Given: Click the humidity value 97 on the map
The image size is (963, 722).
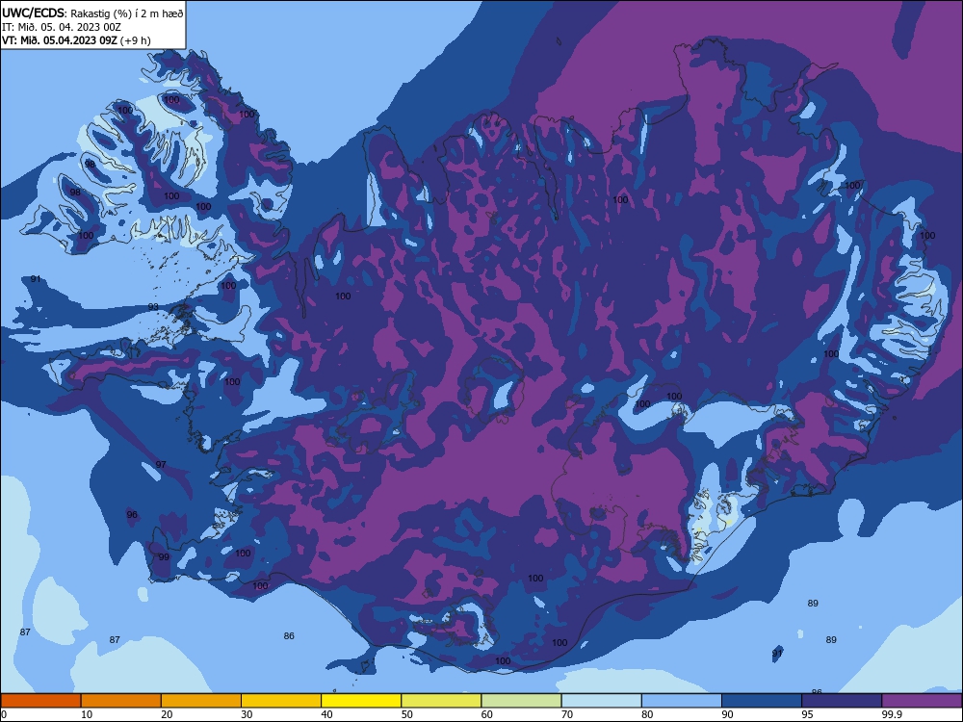Looking at the screenshot, I should click(x=160, y=465).
